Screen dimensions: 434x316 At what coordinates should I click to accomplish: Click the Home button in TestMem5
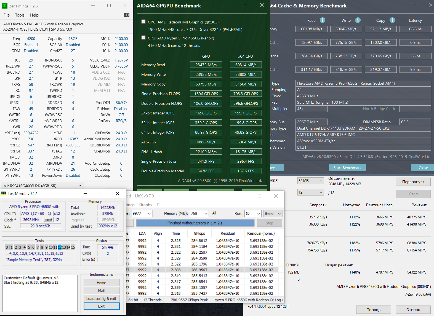[x=102, y=283]
